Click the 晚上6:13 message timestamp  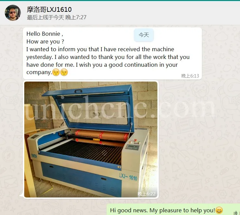coord(190,76)
